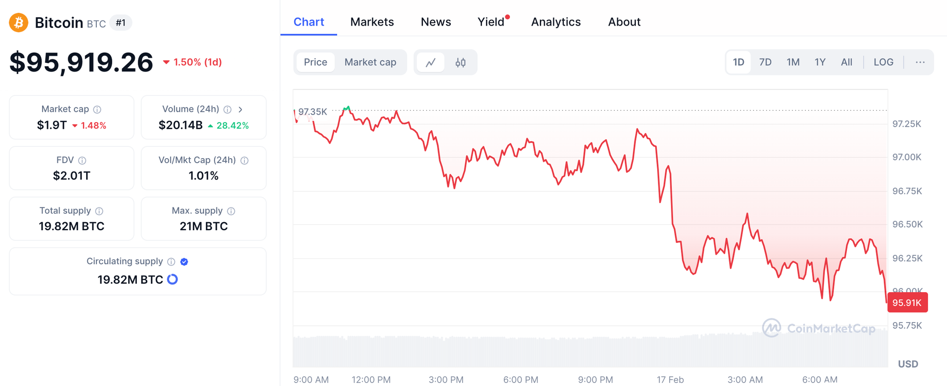The height and width of the screenshot is (386, 947).
Task: Open the Markets tab
Action: 372,22
